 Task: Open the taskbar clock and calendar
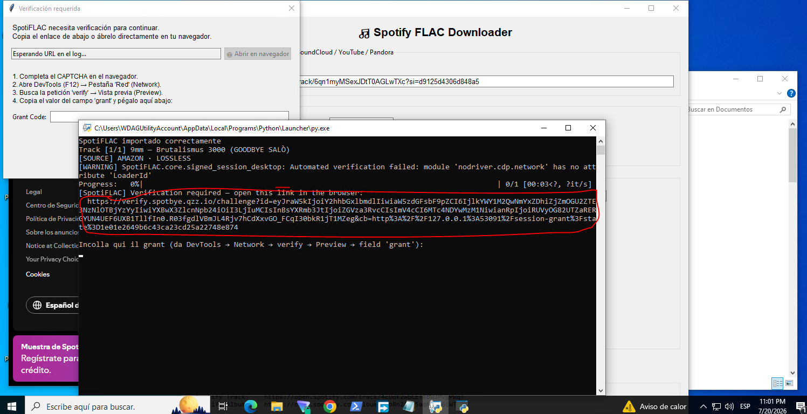pyautogui.click(x=772, y=406)
